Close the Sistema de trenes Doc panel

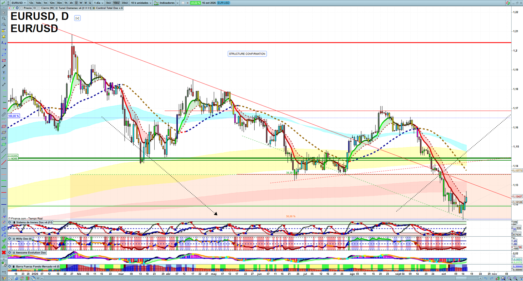(10, 223)
